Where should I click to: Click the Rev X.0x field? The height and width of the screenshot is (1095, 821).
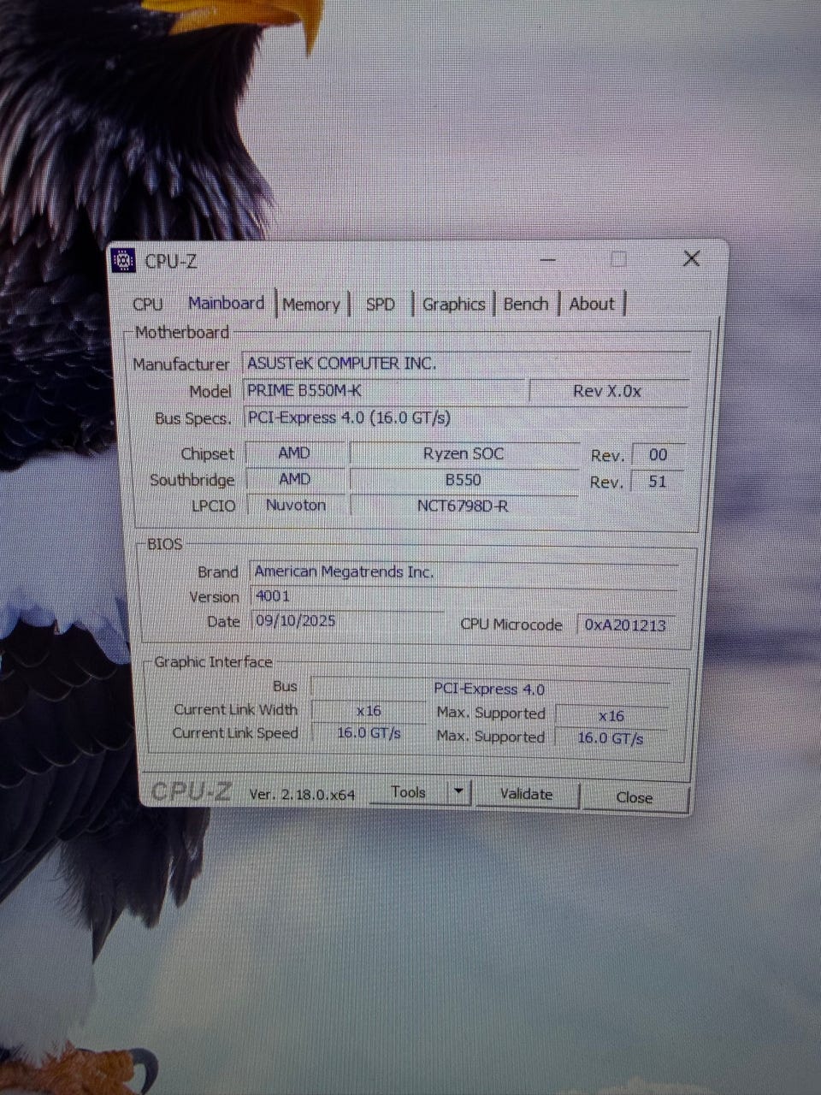608,391
